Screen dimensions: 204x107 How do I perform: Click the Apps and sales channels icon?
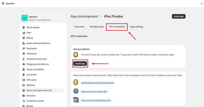point(23,90)
